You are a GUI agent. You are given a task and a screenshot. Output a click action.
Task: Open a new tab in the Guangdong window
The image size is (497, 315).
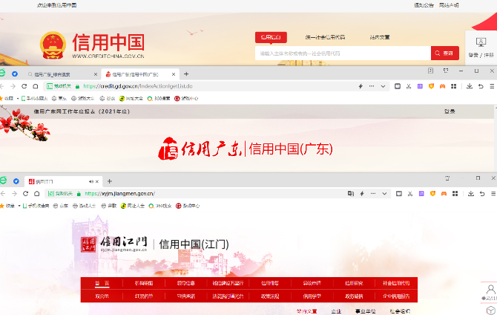186,74
